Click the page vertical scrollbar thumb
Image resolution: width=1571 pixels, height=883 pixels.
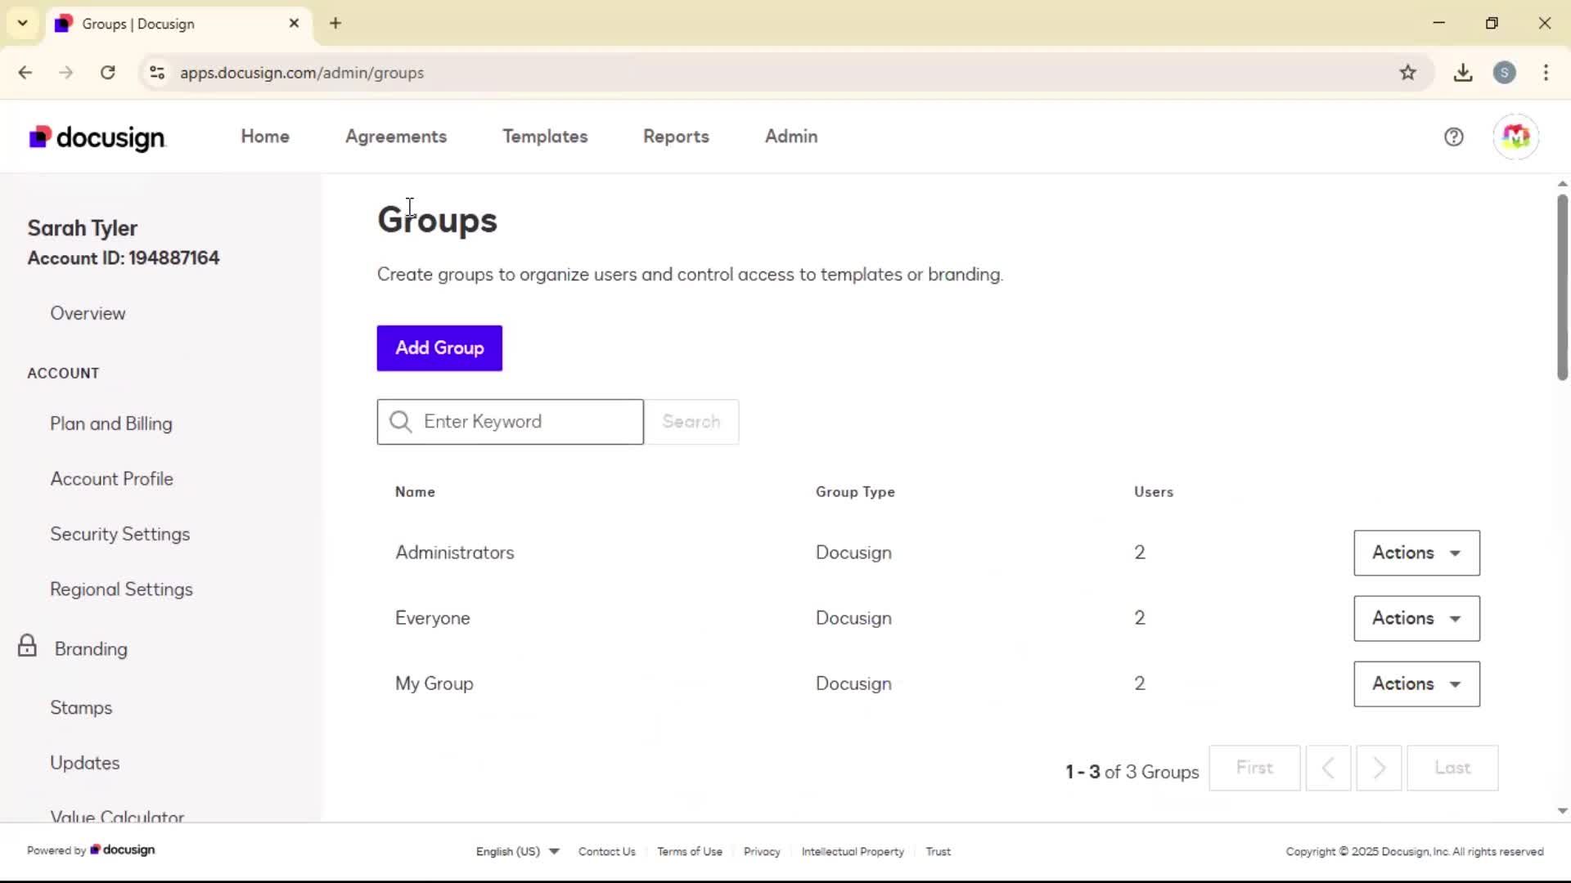pyautogui.click(x=1562, y=287)
